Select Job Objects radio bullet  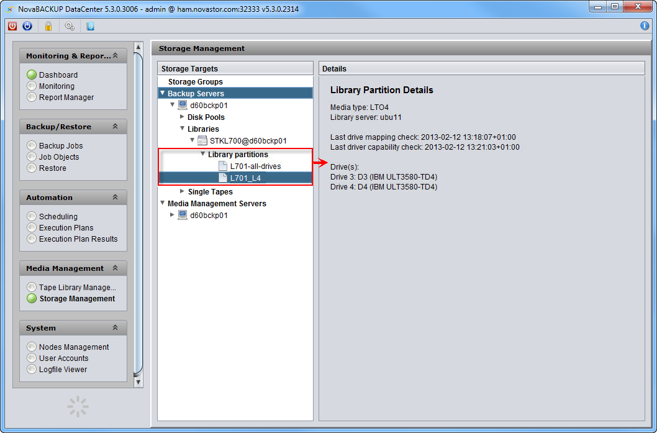pyautogui.click(x=32, y=157)
